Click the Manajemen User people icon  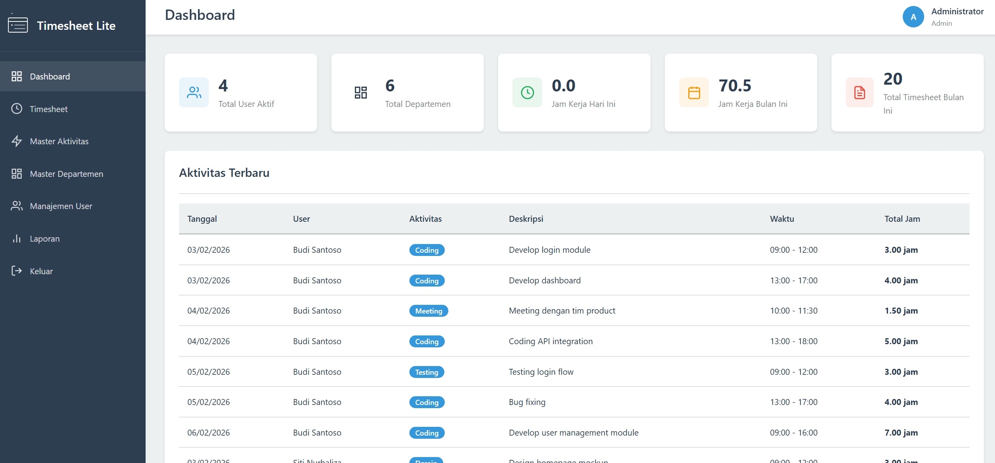click(17, 206)
